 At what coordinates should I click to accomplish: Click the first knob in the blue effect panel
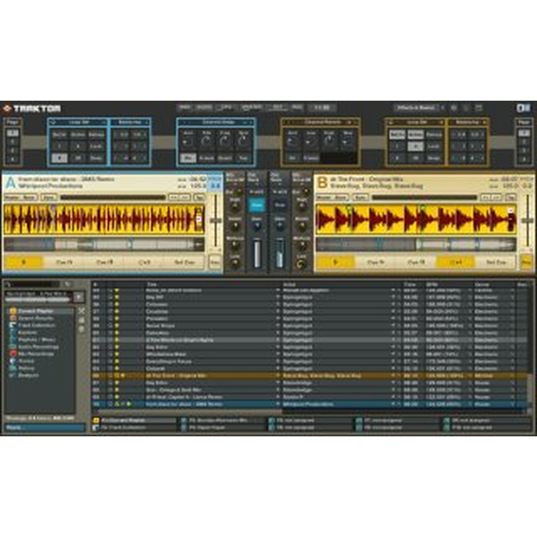pyautogui.click(x=187, y=142)
